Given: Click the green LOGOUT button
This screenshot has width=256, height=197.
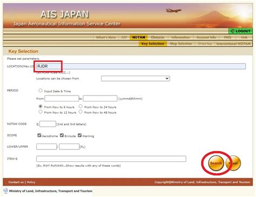Looking at the screenshot, I should click(240, 31).
